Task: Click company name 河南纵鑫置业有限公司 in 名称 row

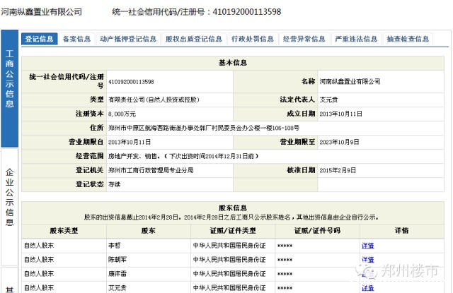Action: point(350,81)
